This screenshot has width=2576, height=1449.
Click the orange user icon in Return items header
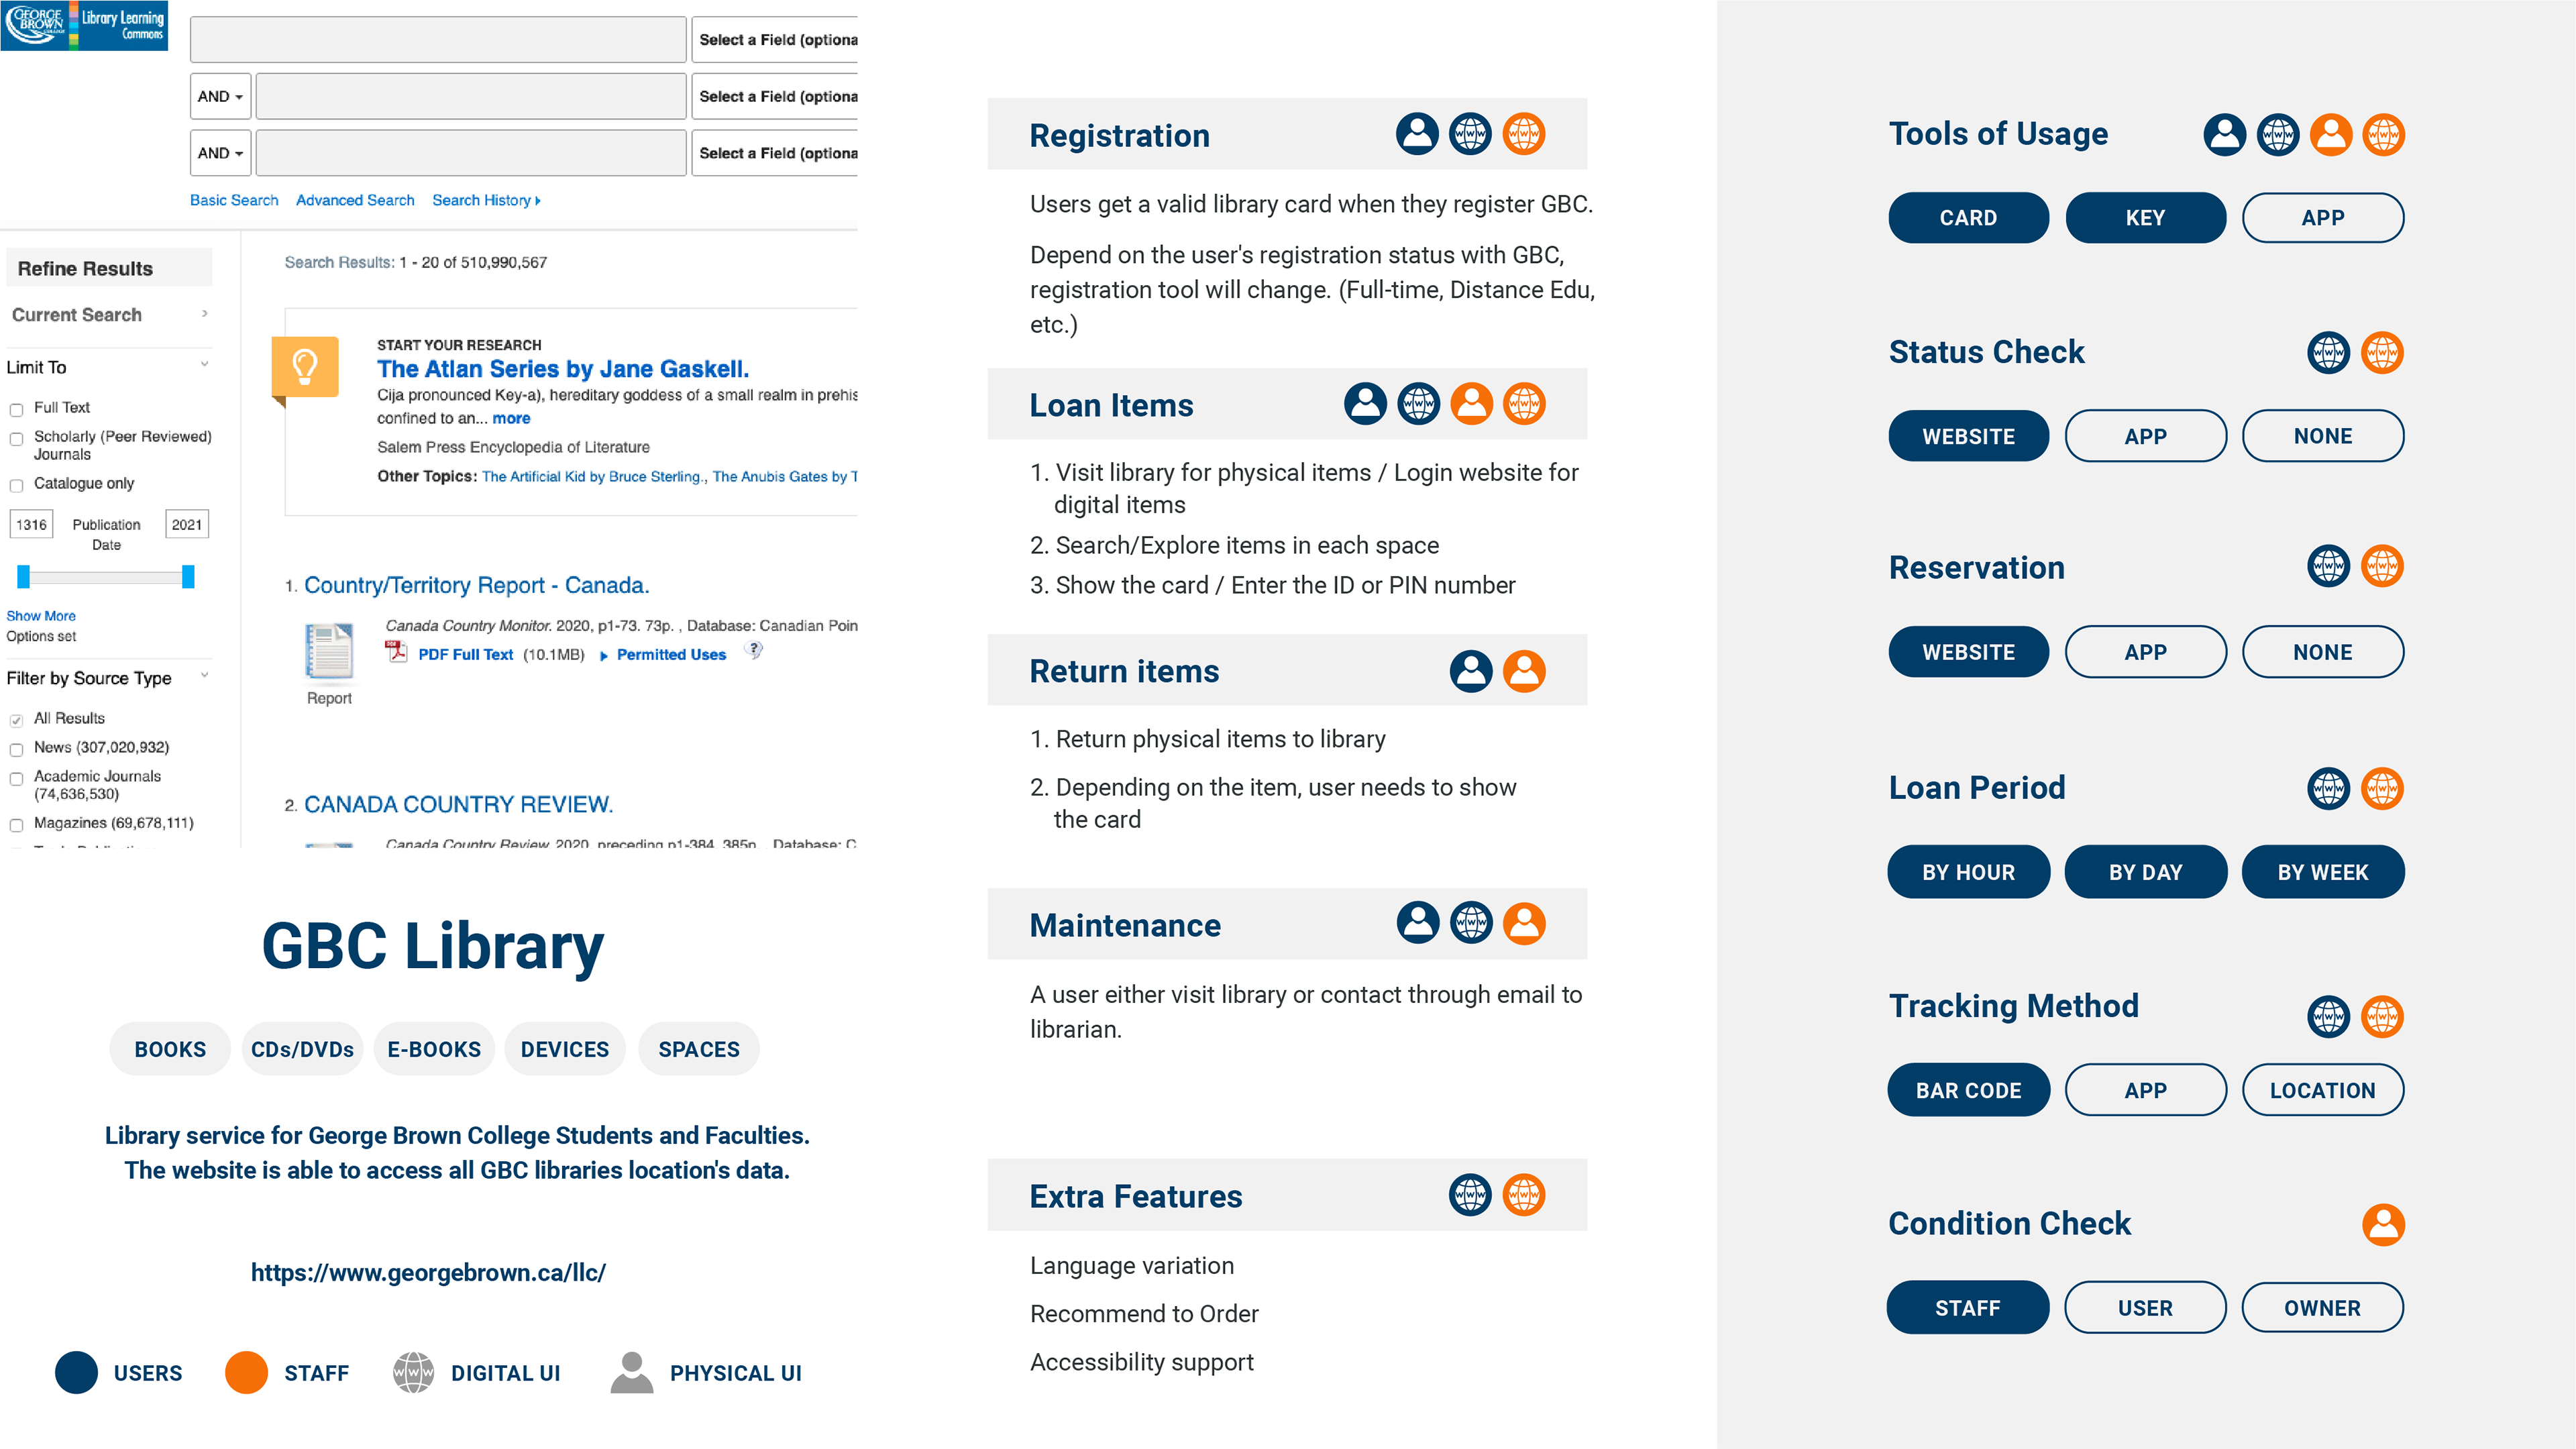click(1524, 671)
